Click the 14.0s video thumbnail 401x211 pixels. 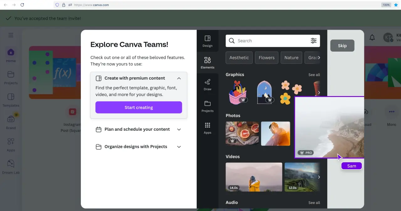click(x=254, y=177)
